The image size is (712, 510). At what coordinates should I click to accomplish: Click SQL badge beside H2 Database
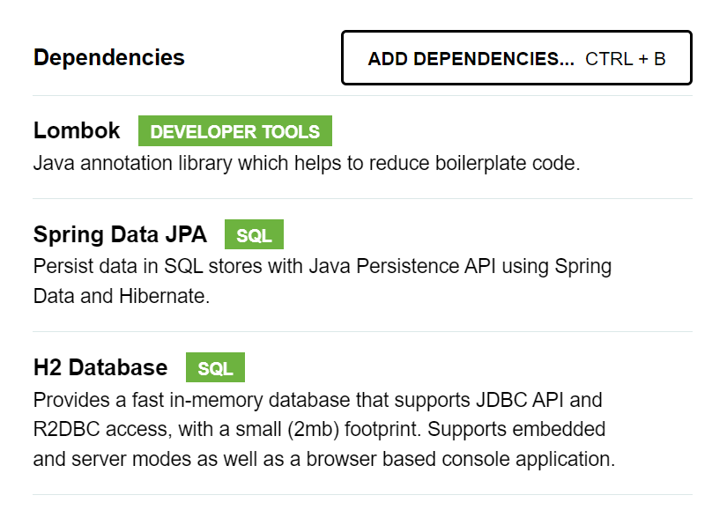pyautogui.click(x=215, y=368)
